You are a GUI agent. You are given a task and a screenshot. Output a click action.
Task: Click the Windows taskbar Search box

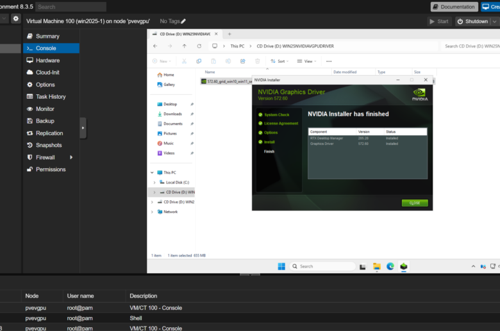click(322, 266)
